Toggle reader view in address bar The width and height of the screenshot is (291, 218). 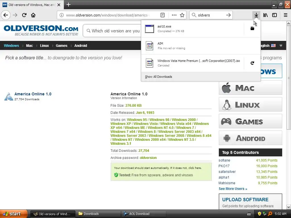162,15
